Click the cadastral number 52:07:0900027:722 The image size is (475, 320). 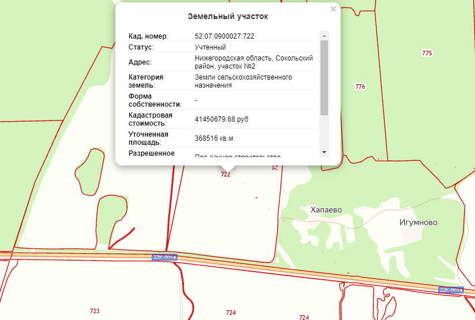tap(225, 36)
